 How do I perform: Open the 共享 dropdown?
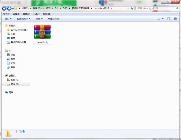click(x=39, y=19)
